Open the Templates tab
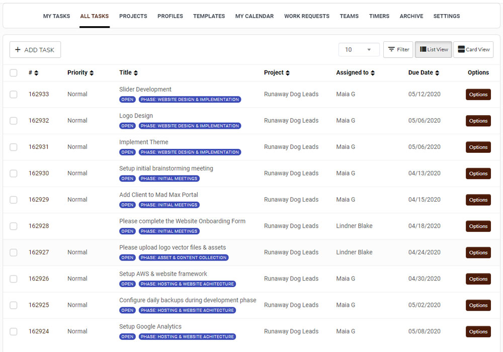503x352 pixels. coord(209,16)
